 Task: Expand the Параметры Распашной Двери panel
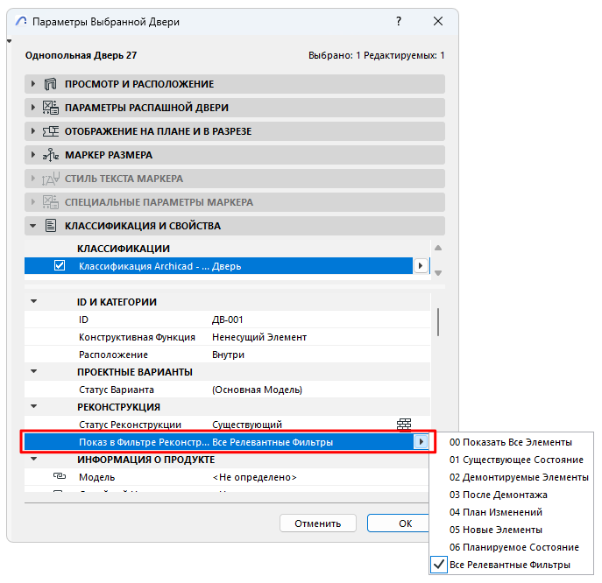tap(33, 108)
